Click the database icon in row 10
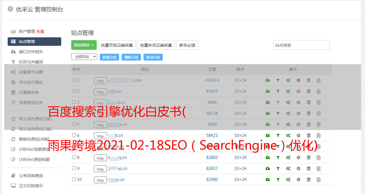 pos(309,180)
